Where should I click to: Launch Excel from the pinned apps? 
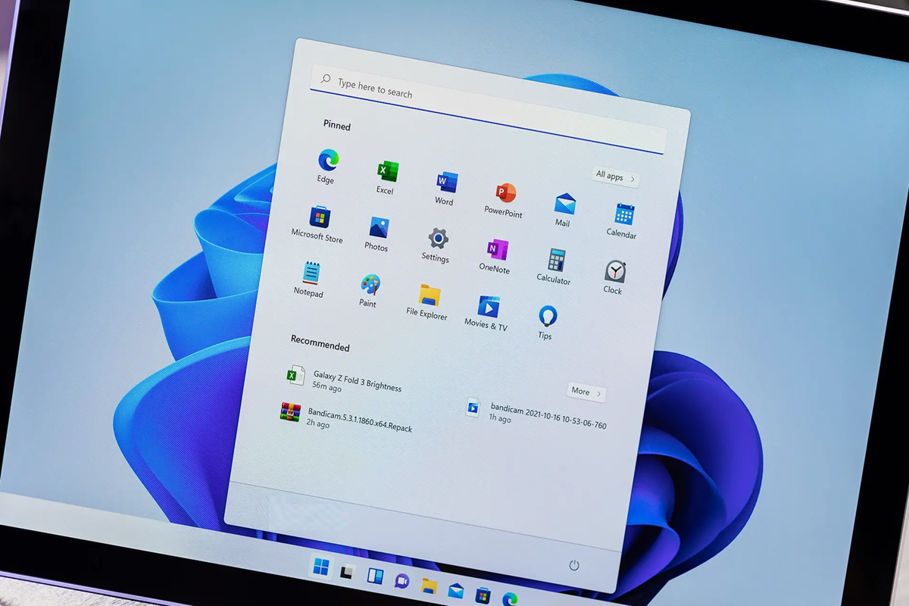click(x=387, y=177)
